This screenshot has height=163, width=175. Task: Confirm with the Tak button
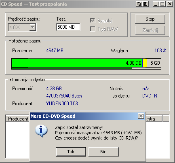click(71, 152)
